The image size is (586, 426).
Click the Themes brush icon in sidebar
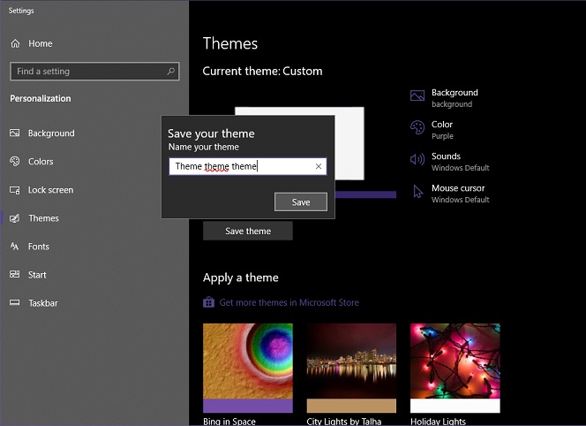(15, 218)
